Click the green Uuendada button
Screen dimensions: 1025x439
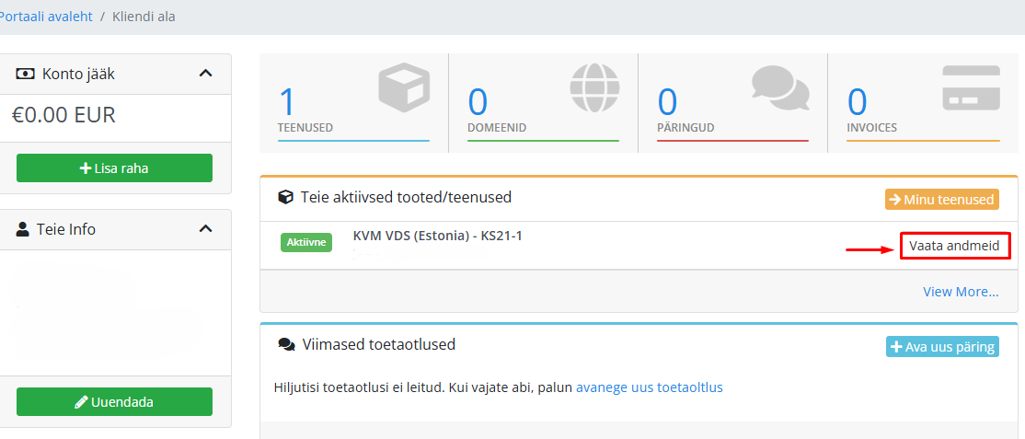coord(114,401)
